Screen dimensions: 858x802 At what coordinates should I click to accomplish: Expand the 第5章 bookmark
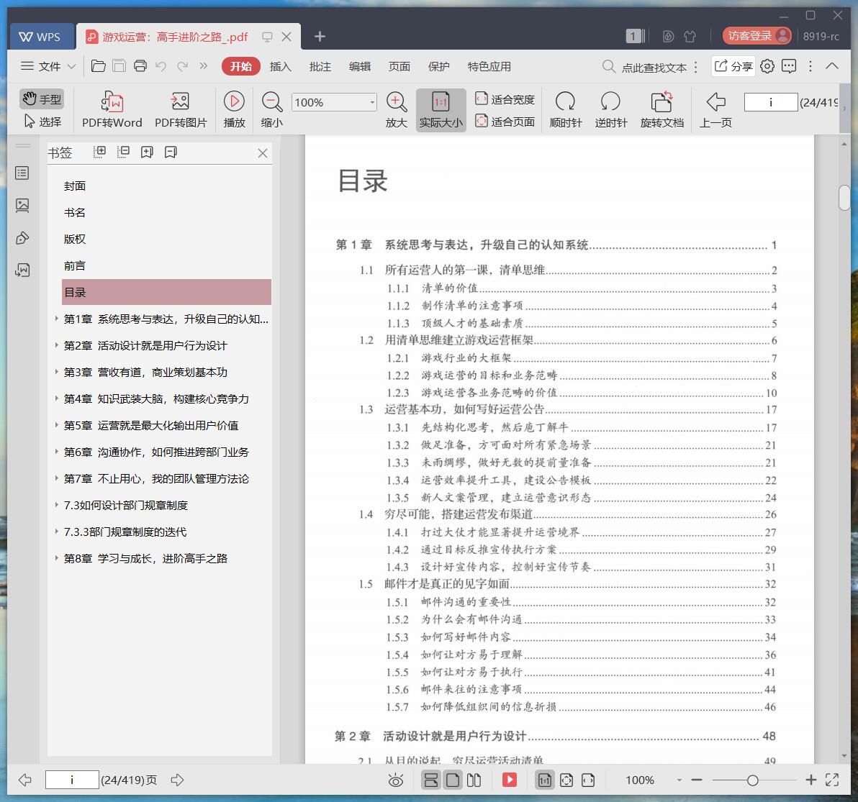[56, 425]
